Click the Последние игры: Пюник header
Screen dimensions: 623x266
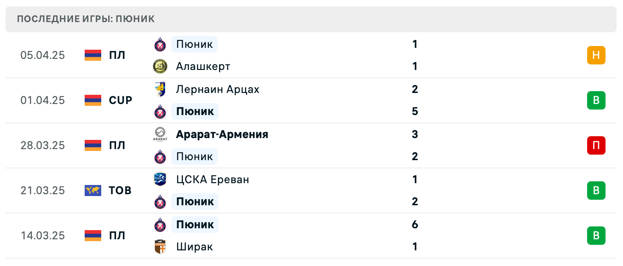click(x=86, y=19)
